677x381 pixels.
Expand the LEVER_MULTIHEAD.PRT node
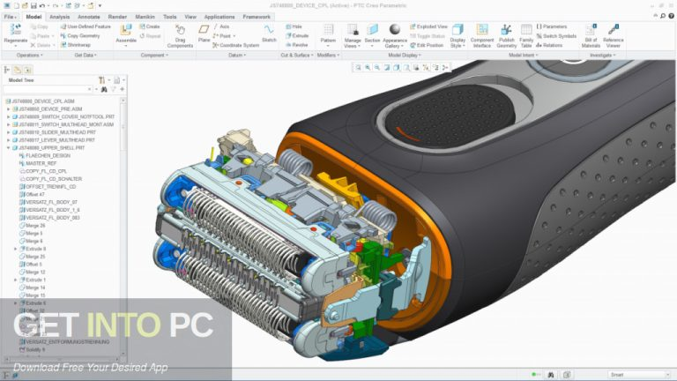[8, 140]
